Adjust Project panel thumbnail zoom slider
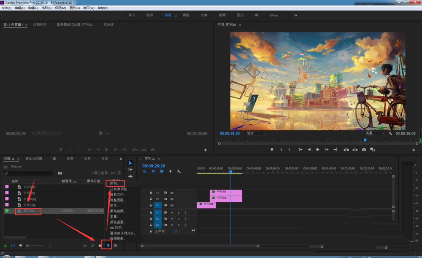This screenshot has height=258, width=422. [35, 246]
